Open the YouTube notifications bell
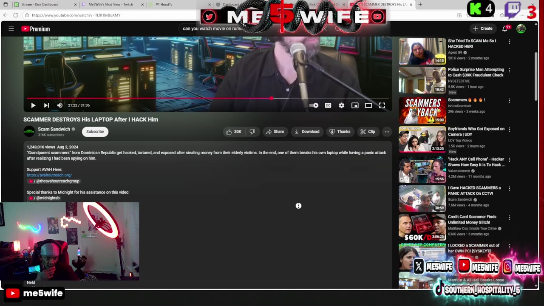The width and height of the screenshot is (544, 306). point(505,28)
